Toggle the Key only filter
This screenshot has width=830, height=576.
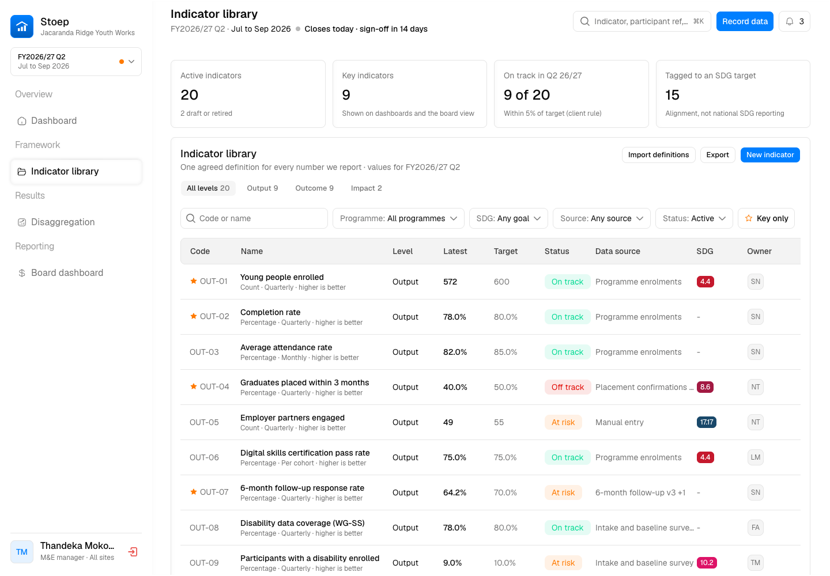[766, 218]
